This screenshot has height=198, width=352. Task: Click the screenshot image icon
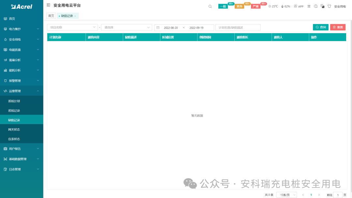322,6
